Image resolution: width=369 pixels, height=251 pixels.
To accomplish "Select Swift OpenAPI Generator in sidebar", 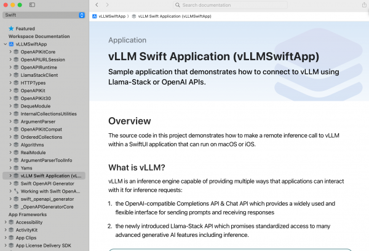I will (52, 183).
